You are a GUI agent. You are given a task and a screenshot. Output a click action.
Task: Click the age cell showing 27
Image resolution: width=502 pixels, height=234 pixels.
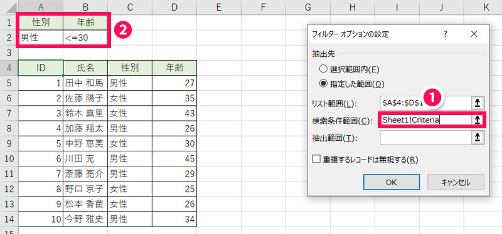click(x=174, y=83)
